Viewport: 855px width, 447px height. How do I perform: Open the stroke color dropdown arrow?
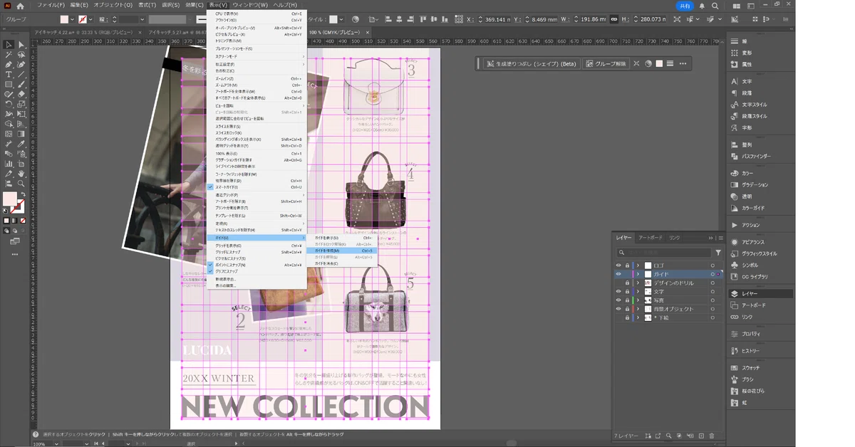tap(91, 19)
